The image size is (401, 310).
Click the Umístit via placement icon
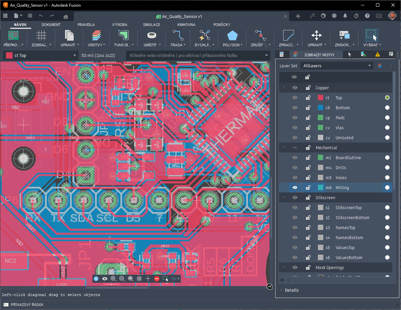tap(152, 35)
